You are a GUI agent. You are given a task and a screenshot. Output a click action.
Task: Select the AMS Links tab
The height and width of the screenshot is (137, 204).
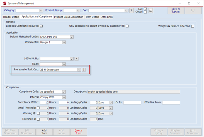[x=107, y=17]
